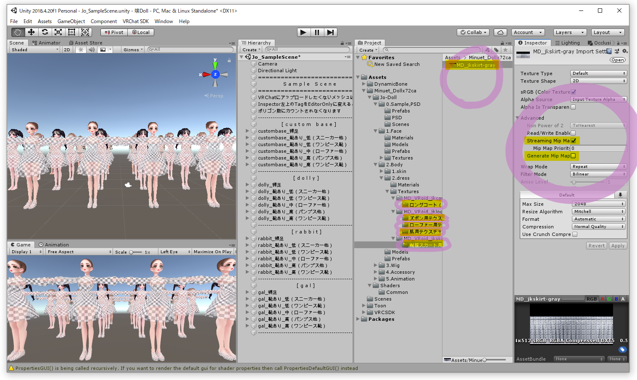Toggle scene lighting sun icon

tap(81, 50)
